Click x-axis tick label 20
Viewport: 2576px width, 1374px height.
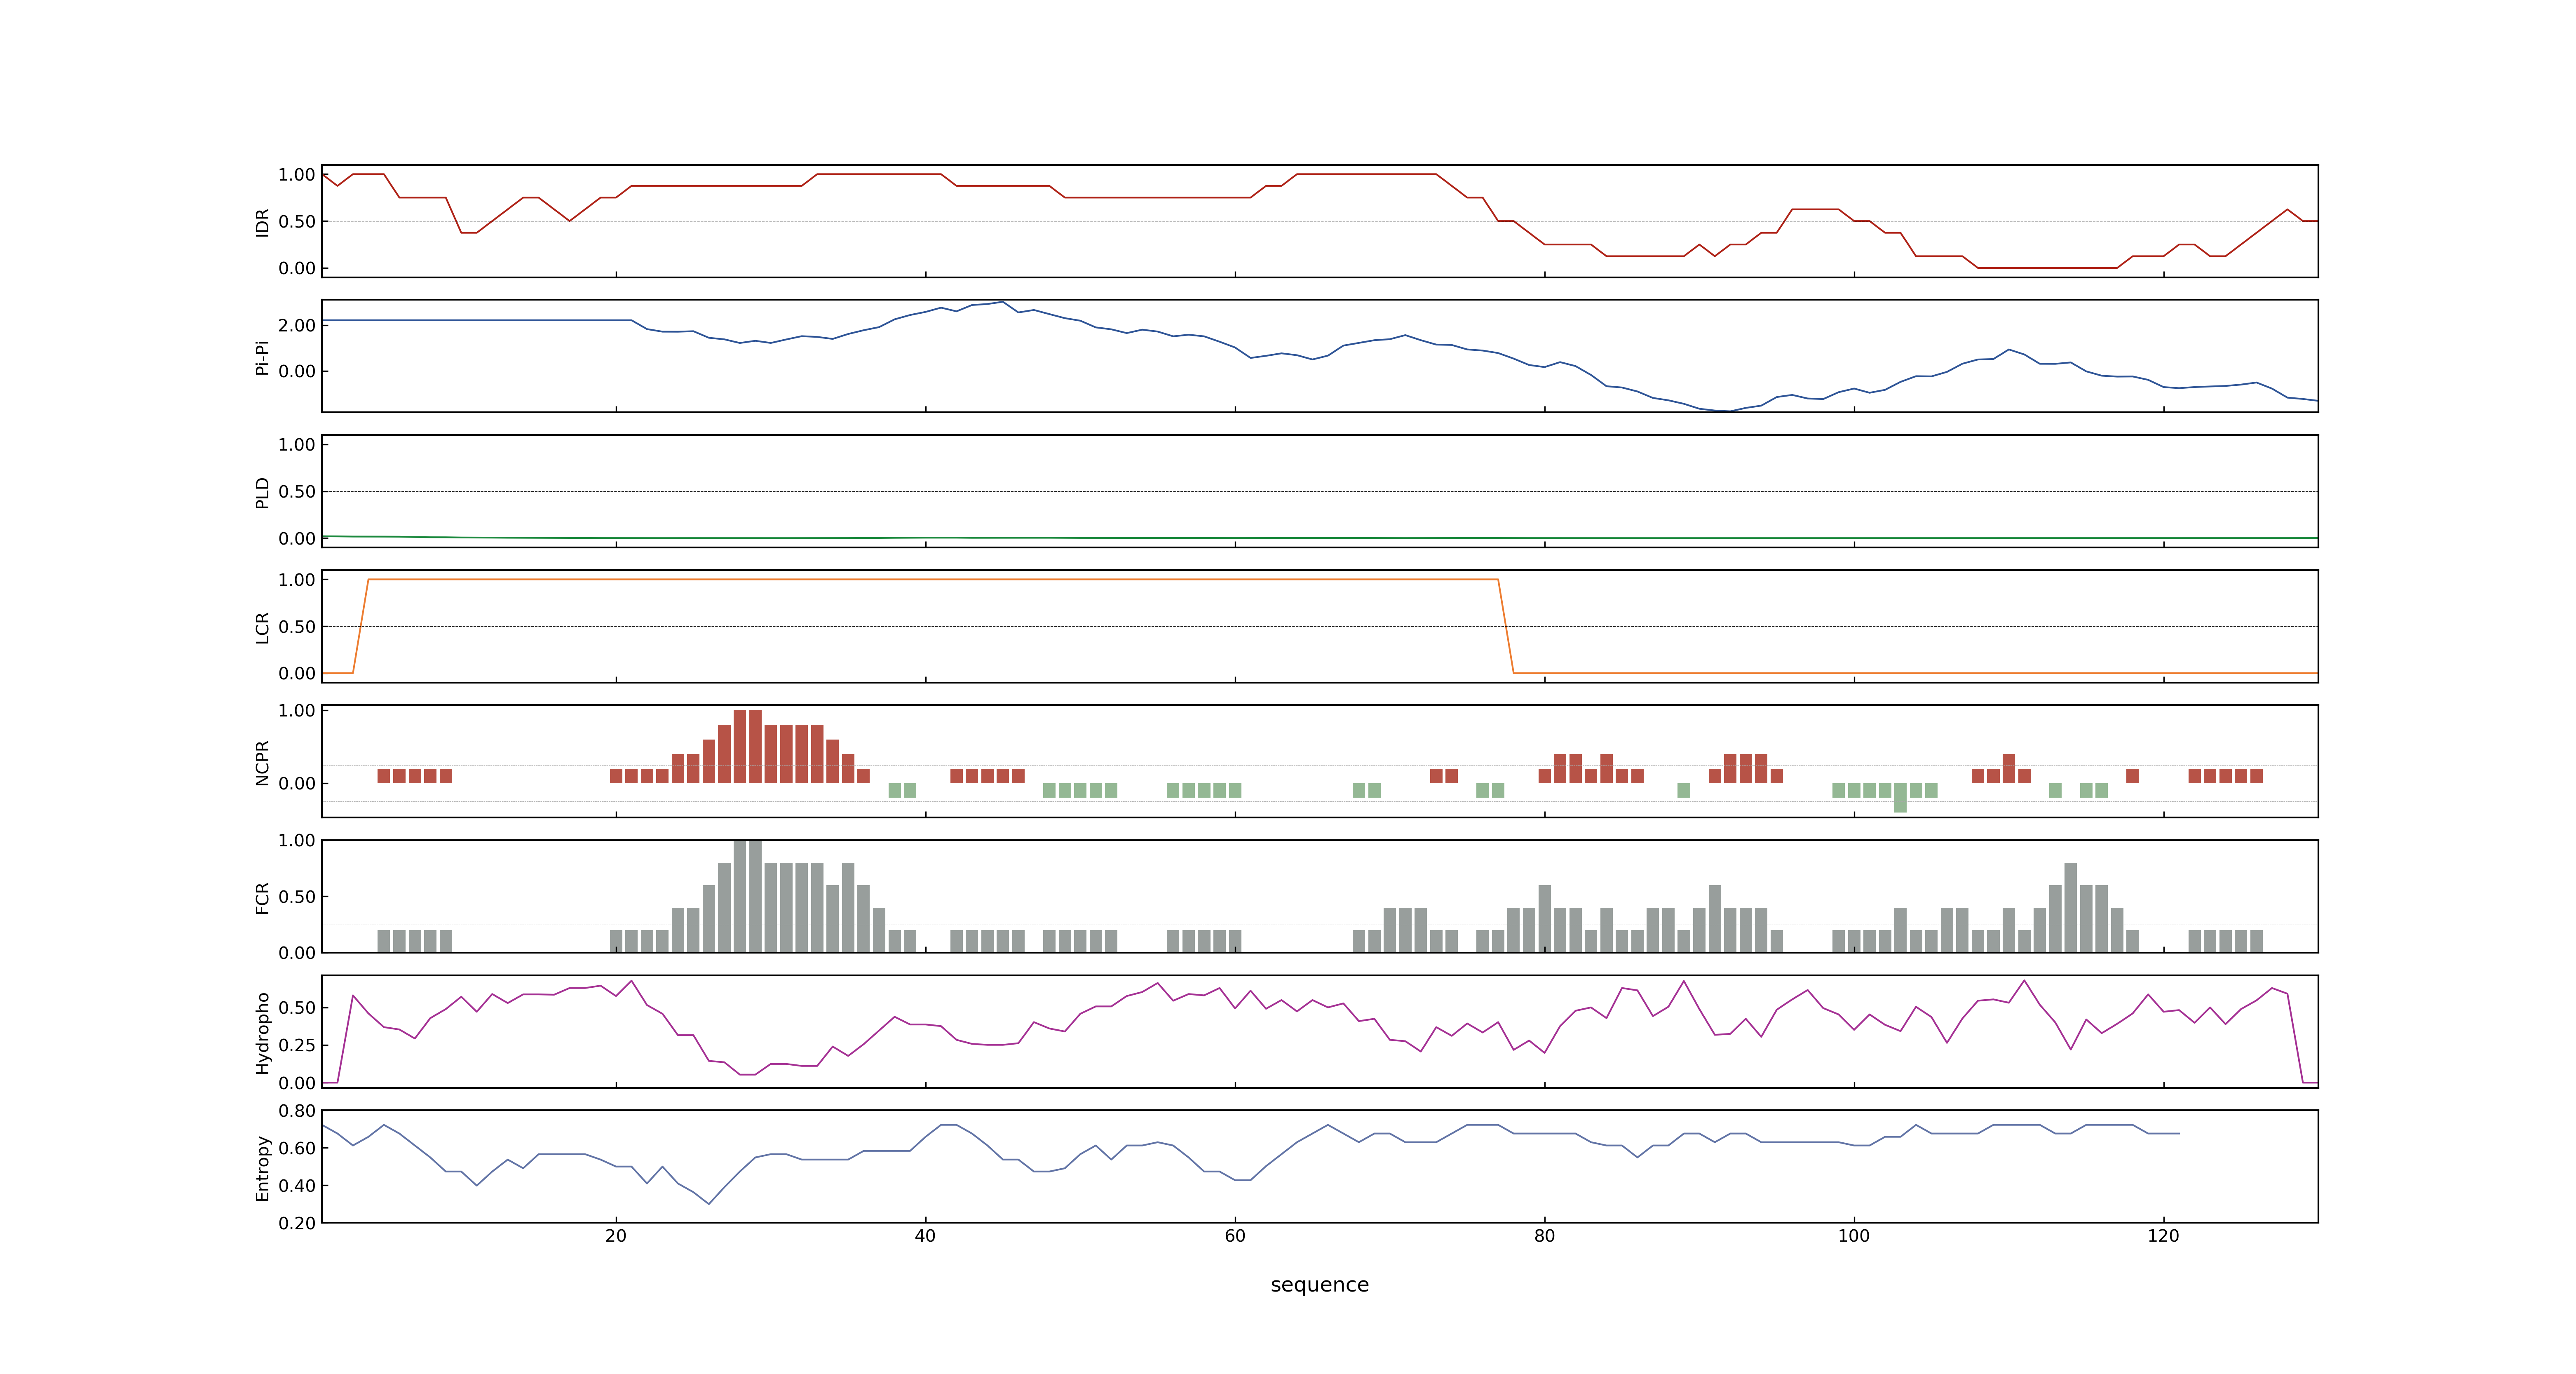coord(616,1236)
